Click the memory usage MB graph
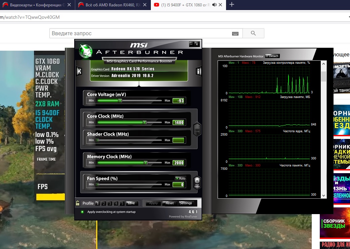The image size is (350, 249). click(x=269, y=113)
